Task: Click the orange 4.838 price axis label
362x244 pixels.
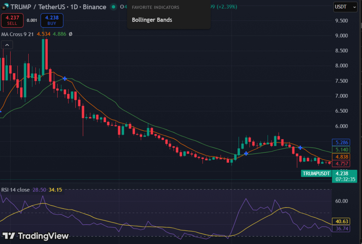Action: 342,157
